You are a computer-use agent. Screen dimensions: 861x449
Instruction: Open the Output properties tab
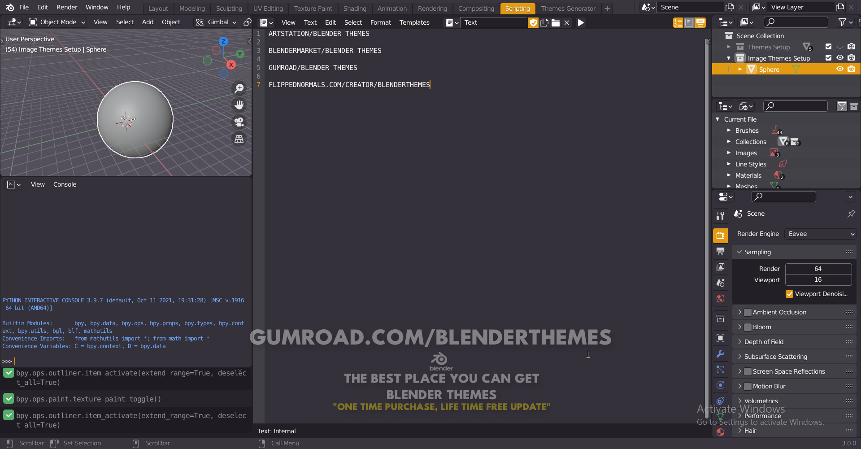click(720, 251)
